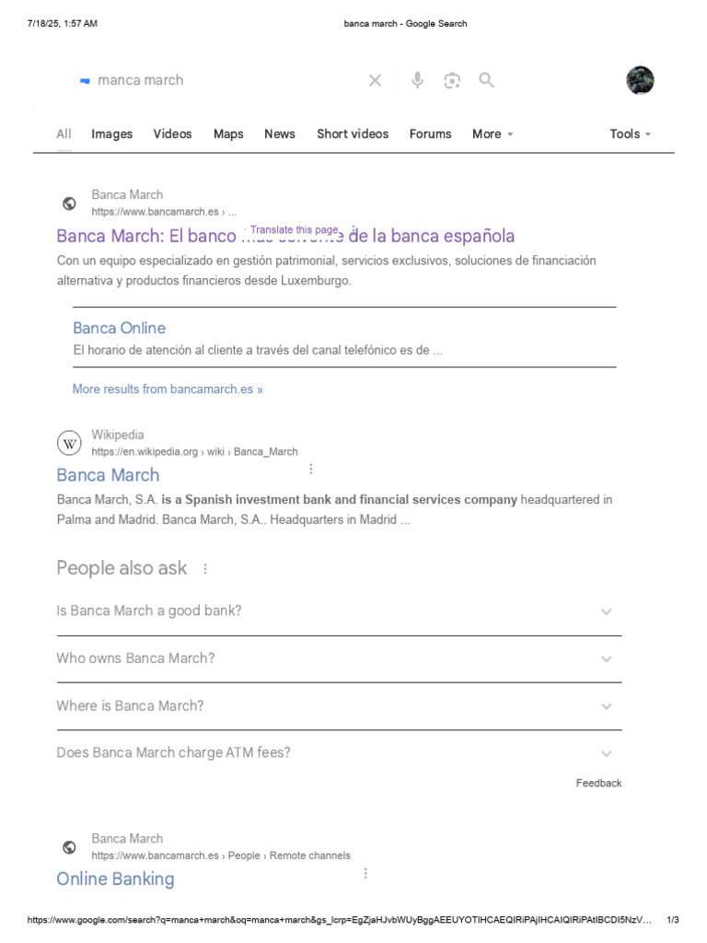
Task: Open Google Lens image search icon
Action: coord(452,80)
